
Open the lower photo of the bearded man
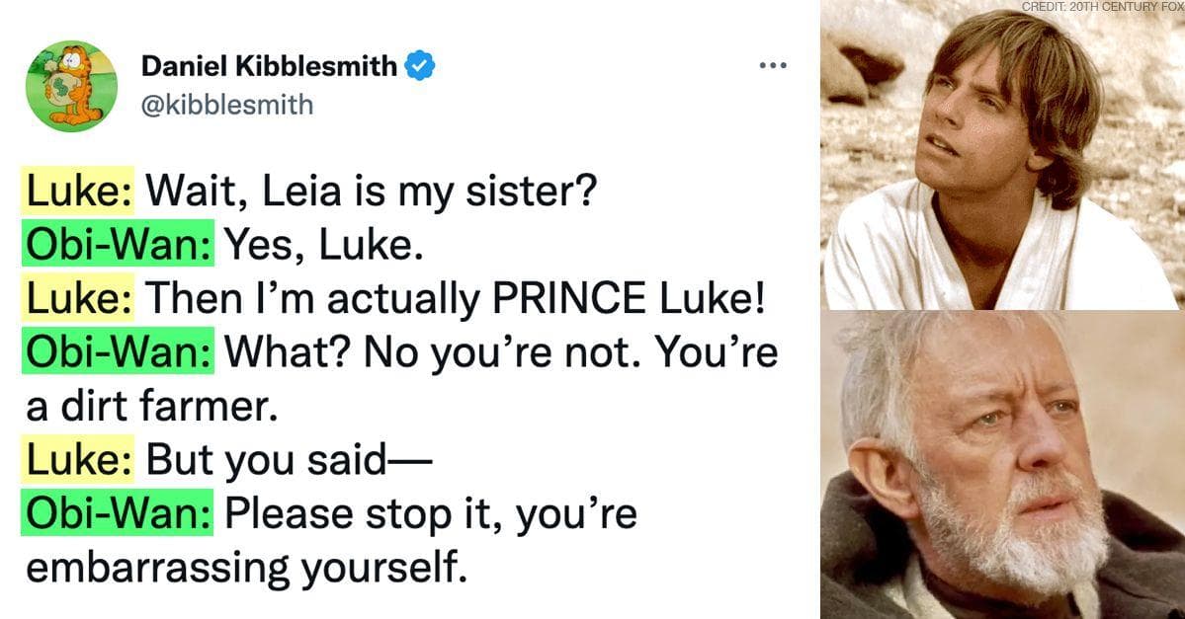tap(1002, 464)
